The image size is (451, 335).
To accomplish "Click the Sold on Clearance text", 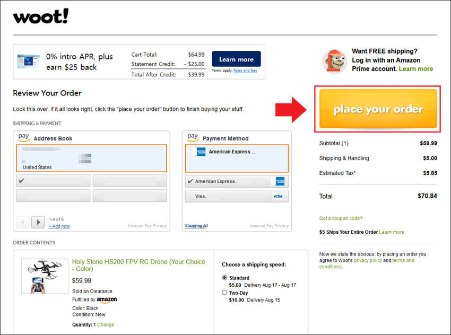I will click(x=92, y=292).
